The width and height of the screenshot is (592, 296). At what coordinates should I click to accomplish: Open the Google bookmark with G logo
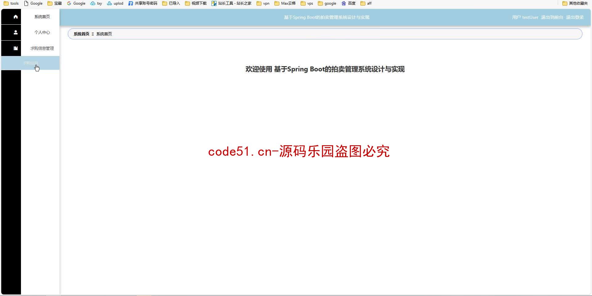click(76, 3)
